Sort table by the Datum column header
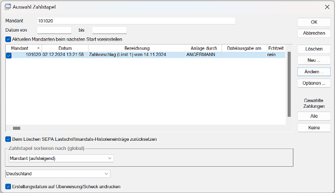The height and width of the screenshot is (193, 335). (65, 48)
